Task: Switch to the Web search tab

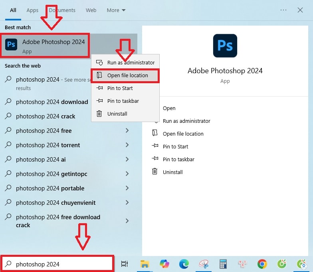Action: click(91, 10)
